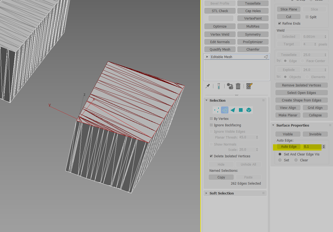The width and height of the screenshot is (333, 232).
Task: Apply the ProOptimizer modifier
Action: (253, 42)
